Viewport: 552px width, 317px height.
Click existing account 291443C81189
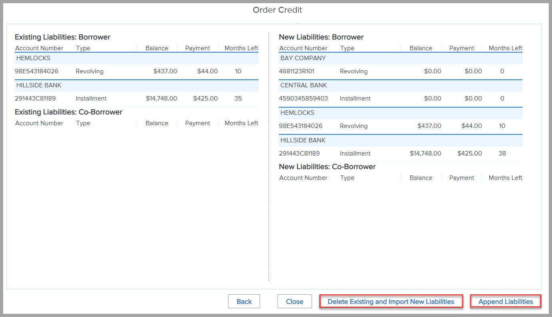pyautogui.click(x=35, y=98)
